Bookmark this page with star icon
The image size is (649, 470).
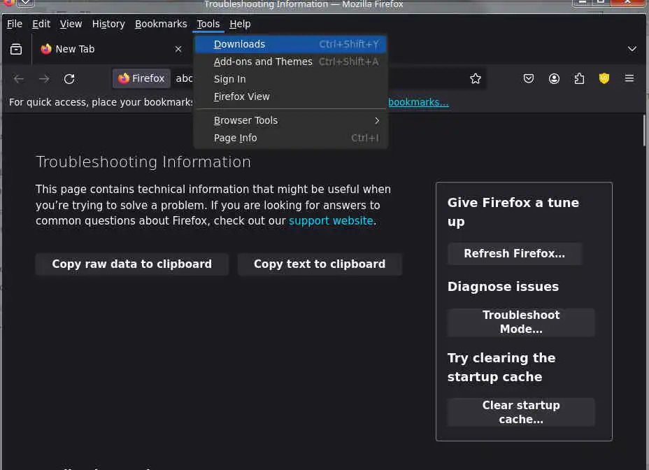(x=476, y=78)
